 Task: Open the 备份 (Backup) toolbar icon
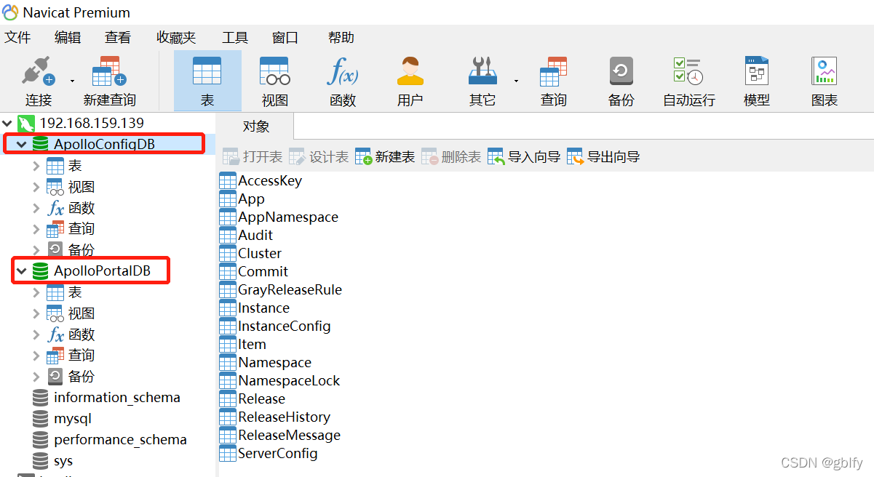[x=621, y=81]
